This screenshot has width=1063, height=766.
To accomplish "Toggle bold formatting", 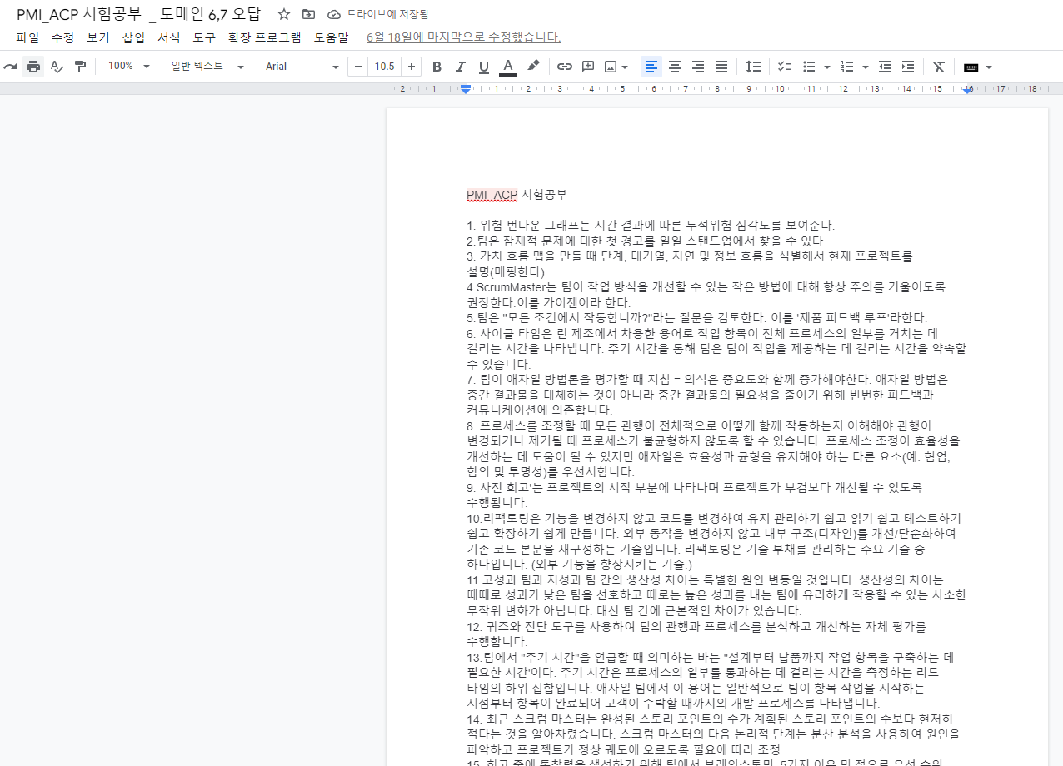I will (x=437, y=67).
